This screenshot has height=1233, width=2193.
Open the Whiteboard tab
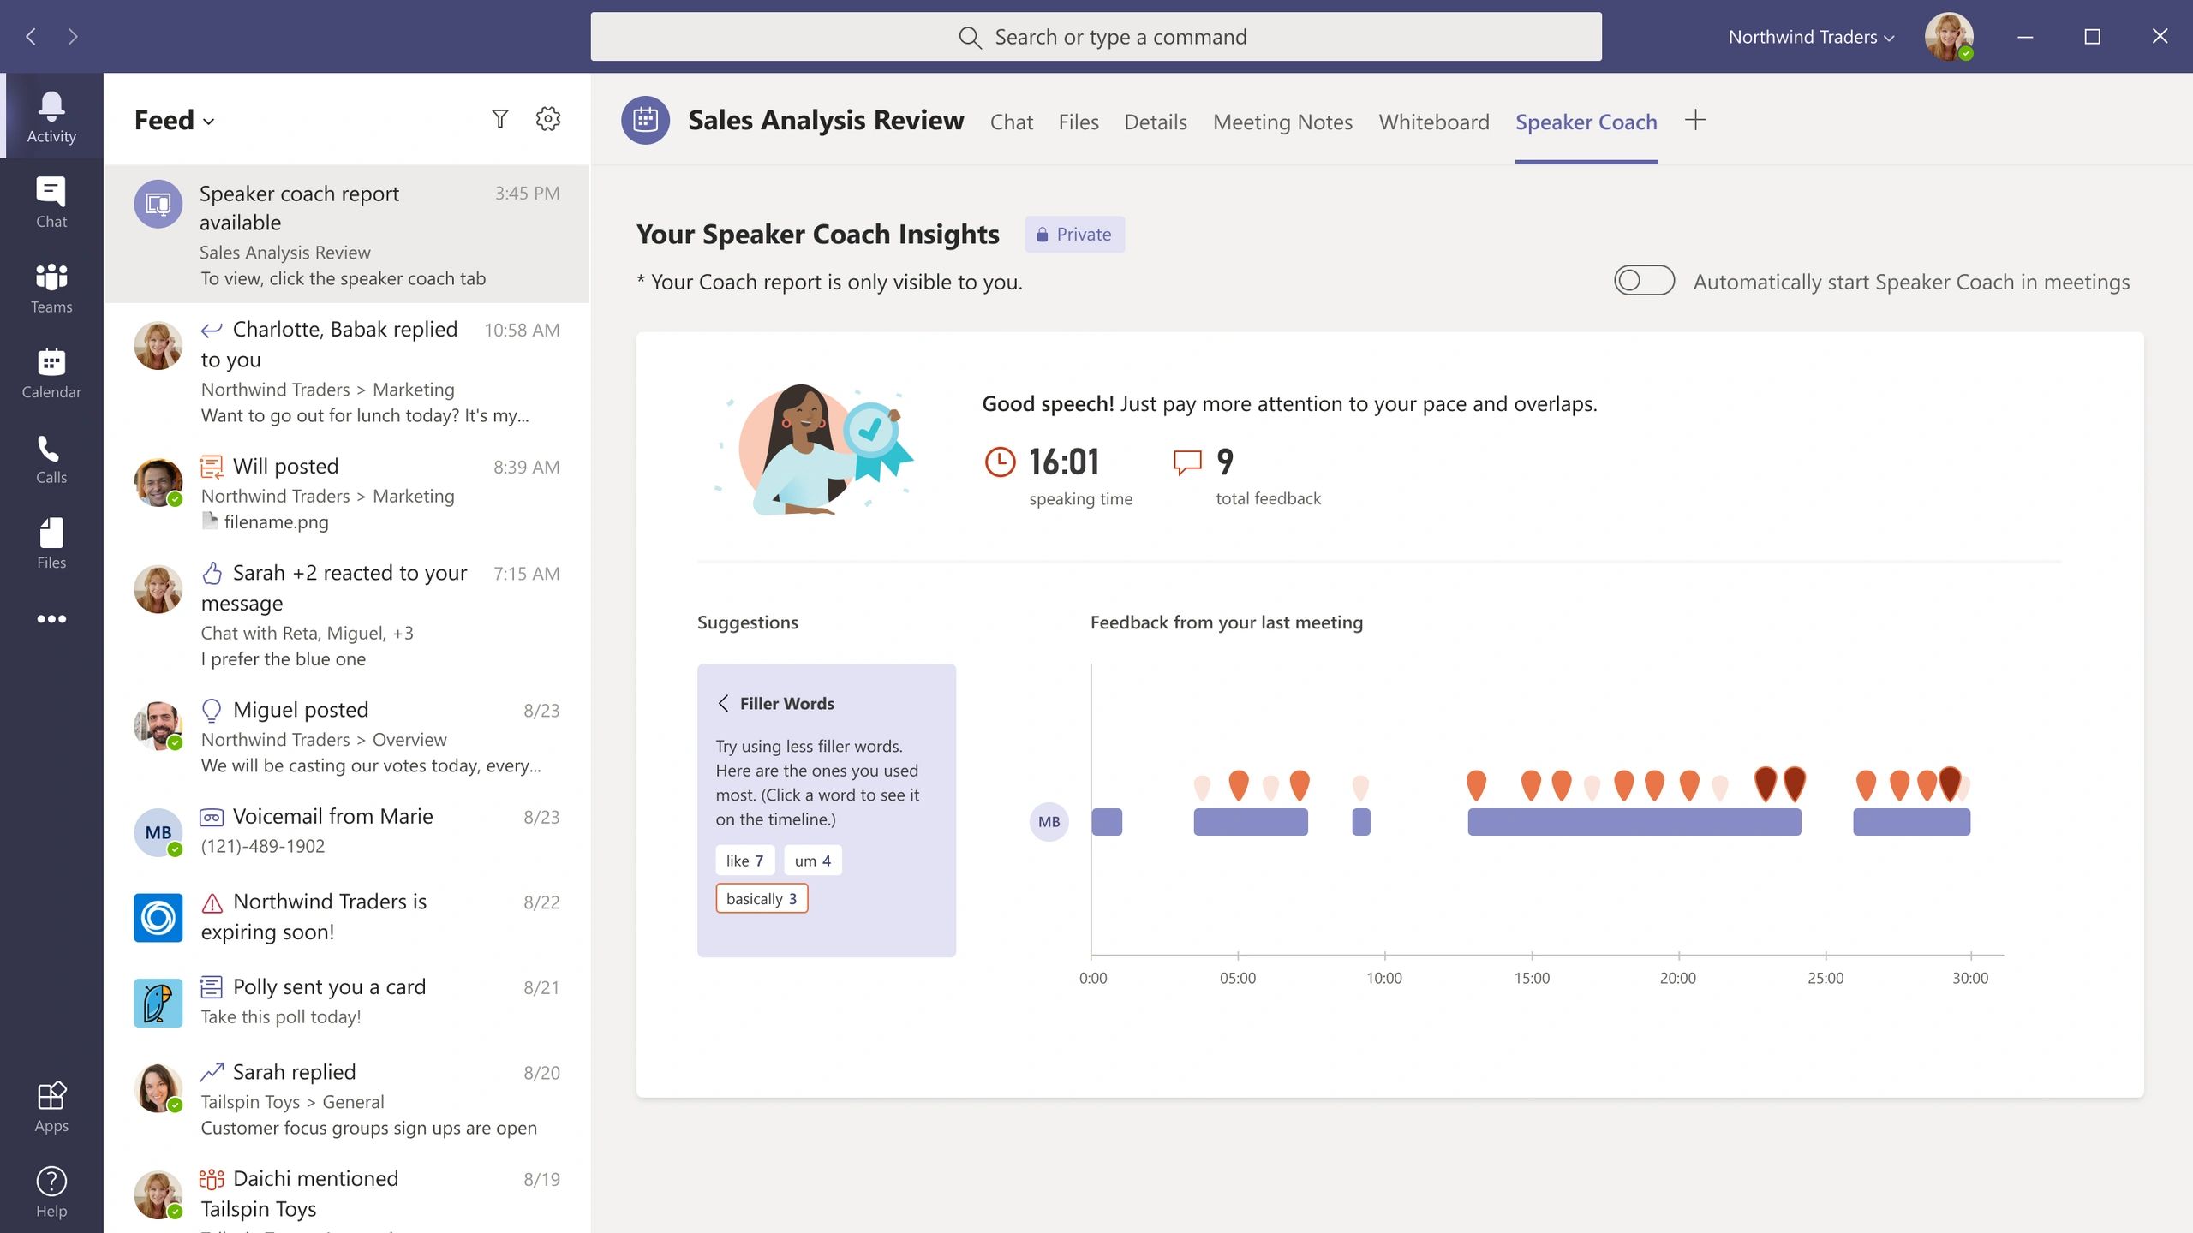pyautogui.click(x=1434, y=122)
